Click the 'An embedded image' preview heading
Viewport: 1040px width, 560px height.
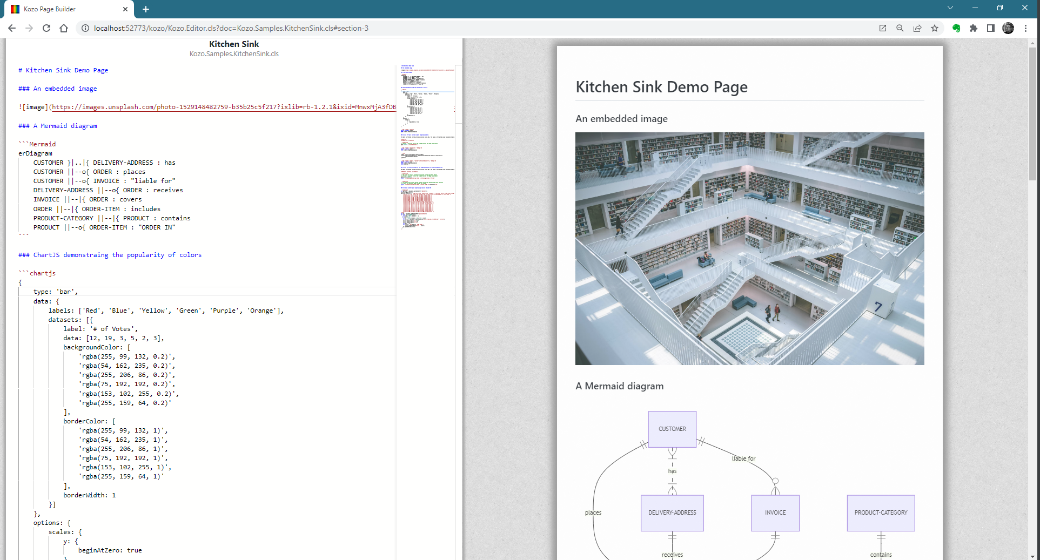click(622, 119)
